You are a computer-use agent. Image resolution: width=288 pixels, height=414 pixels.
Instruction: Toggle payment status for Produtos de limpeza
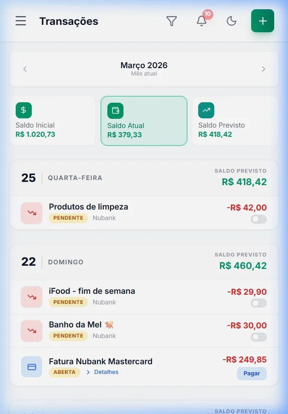[x=259, y=220]
